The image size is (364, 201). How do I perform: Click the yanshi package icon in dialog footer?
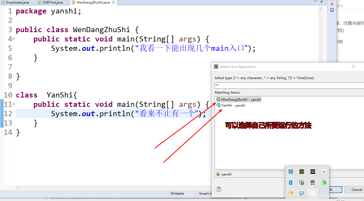click(218, 174)
